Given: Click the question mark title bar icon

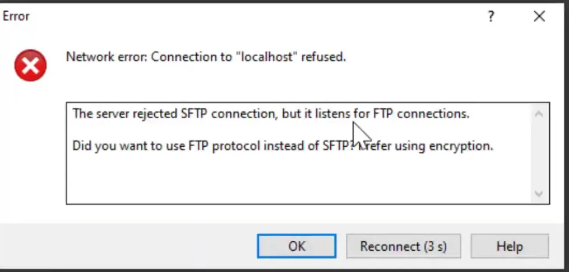Looking at the screenshot, I should click(x=491, y=16).
